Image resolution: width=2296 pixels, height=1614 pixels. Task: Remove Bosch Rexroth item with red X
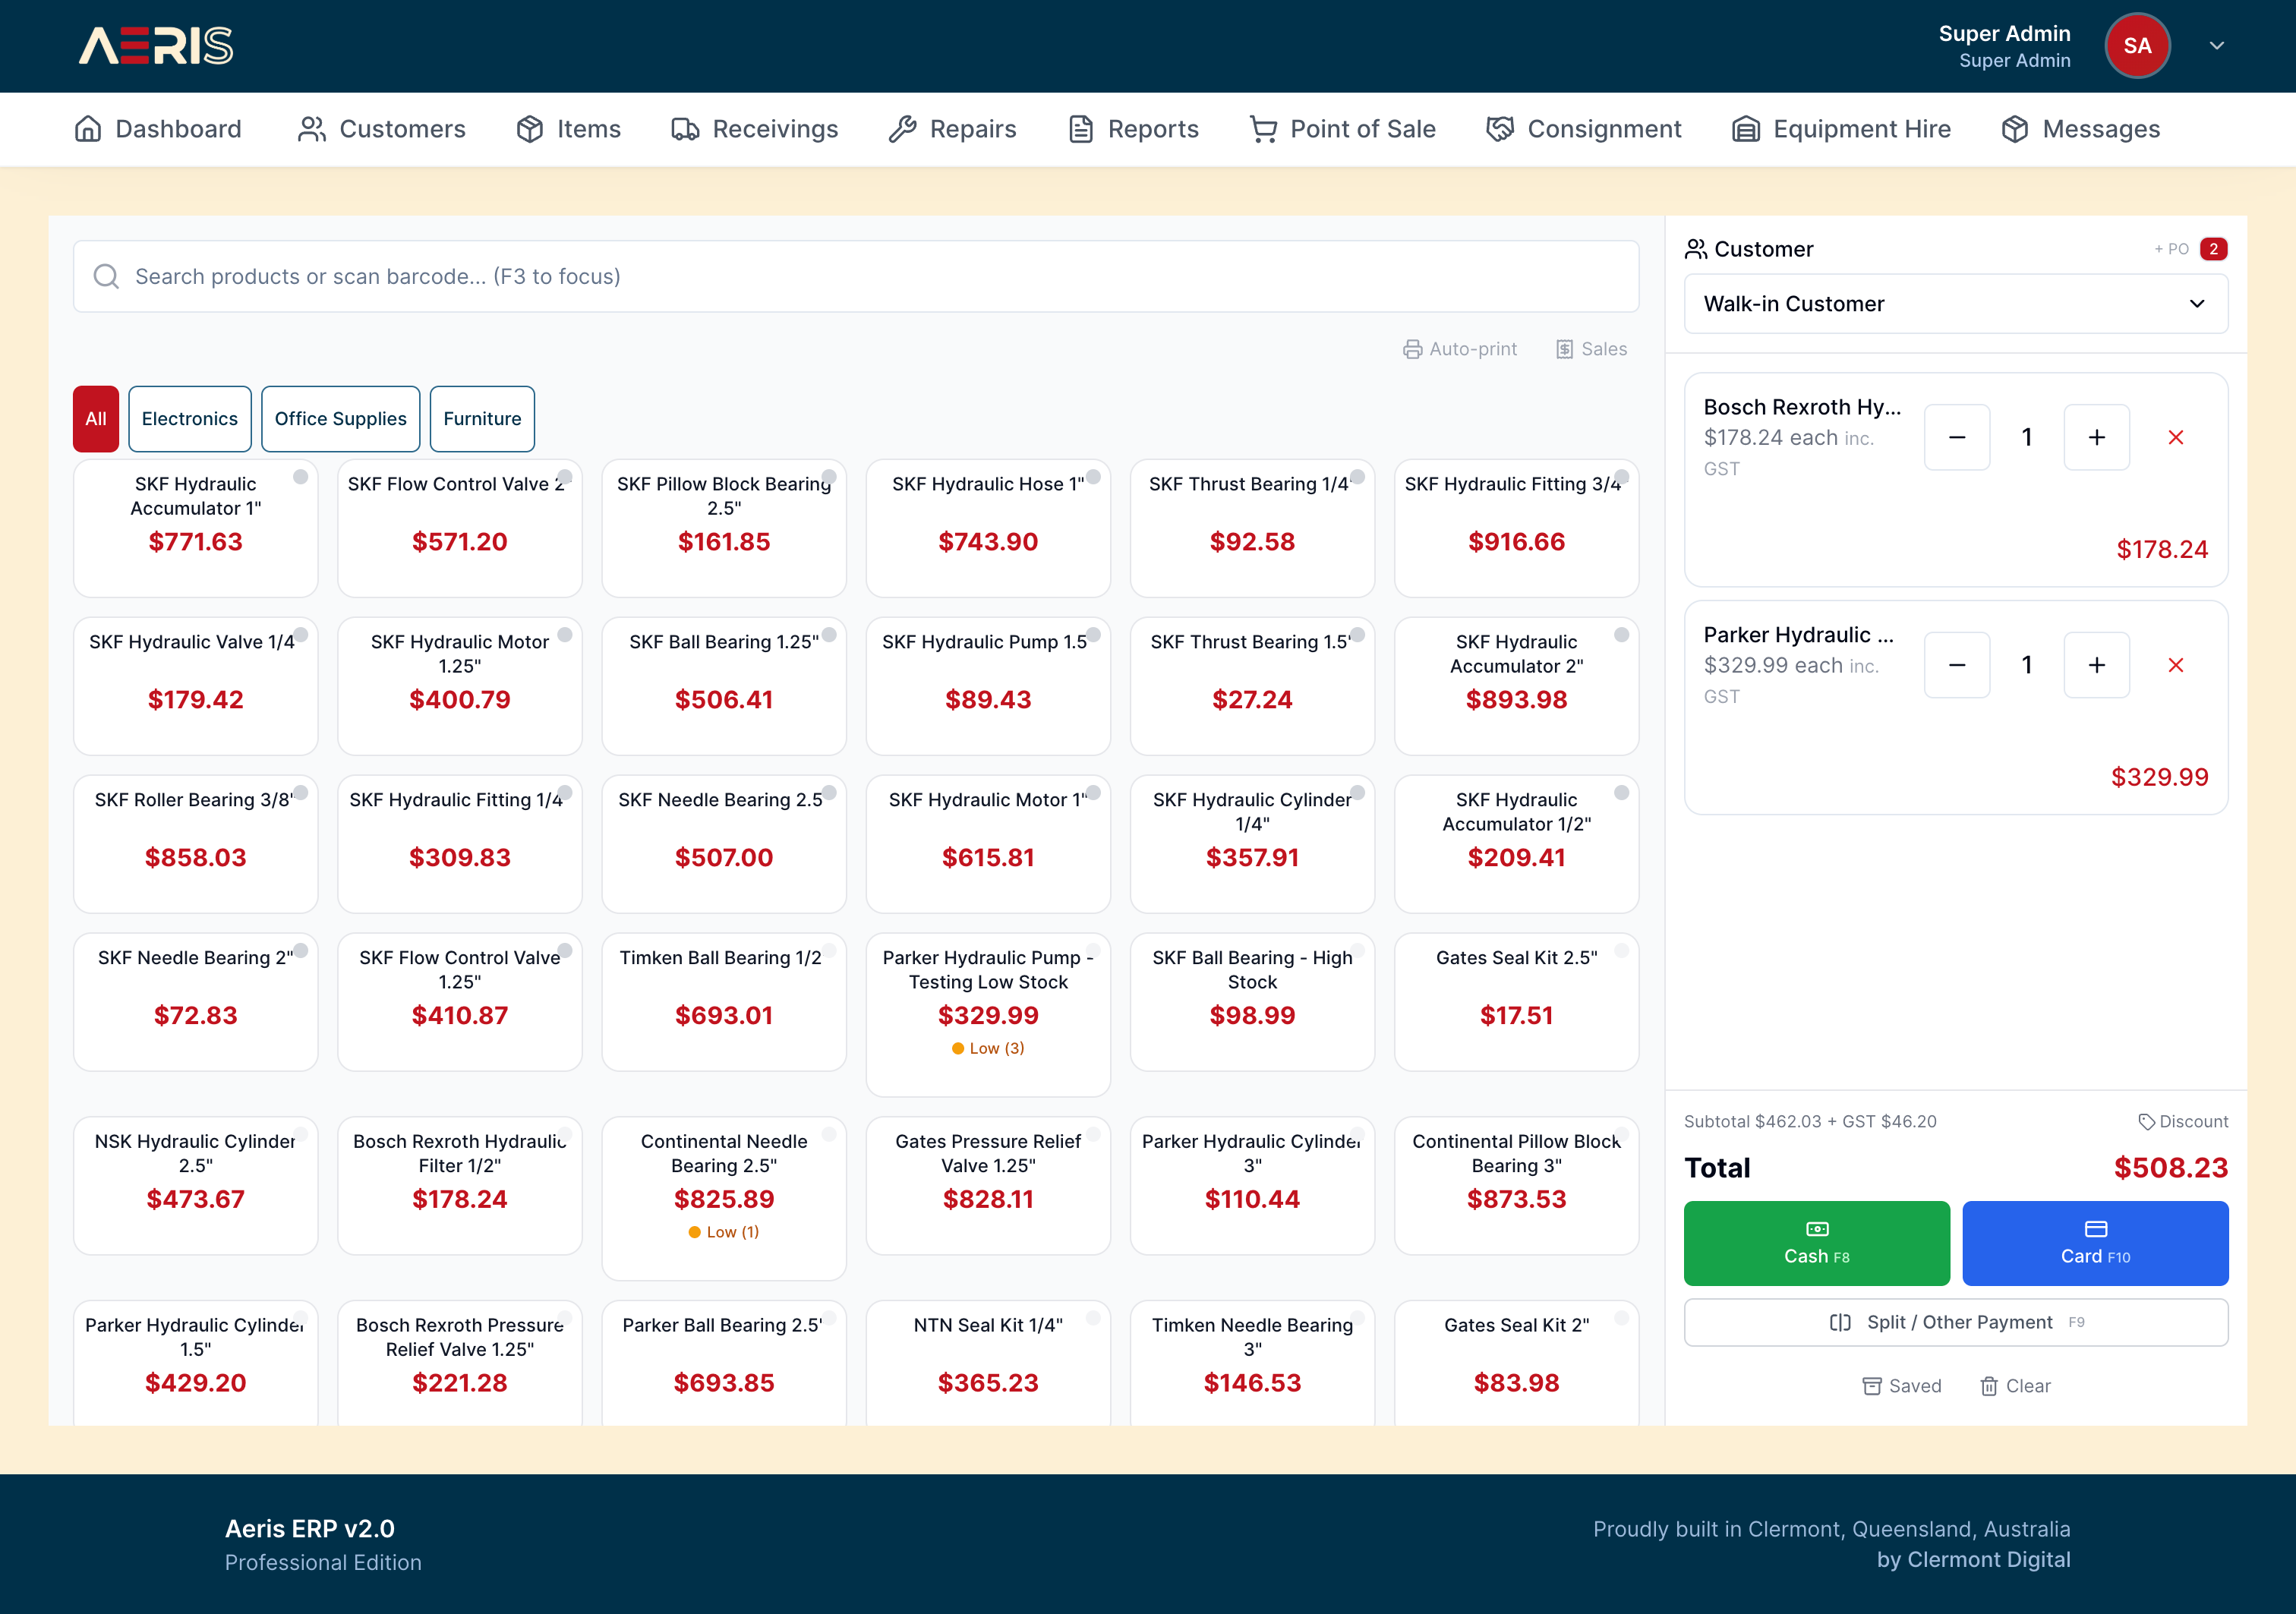[x=2175, y=437]
